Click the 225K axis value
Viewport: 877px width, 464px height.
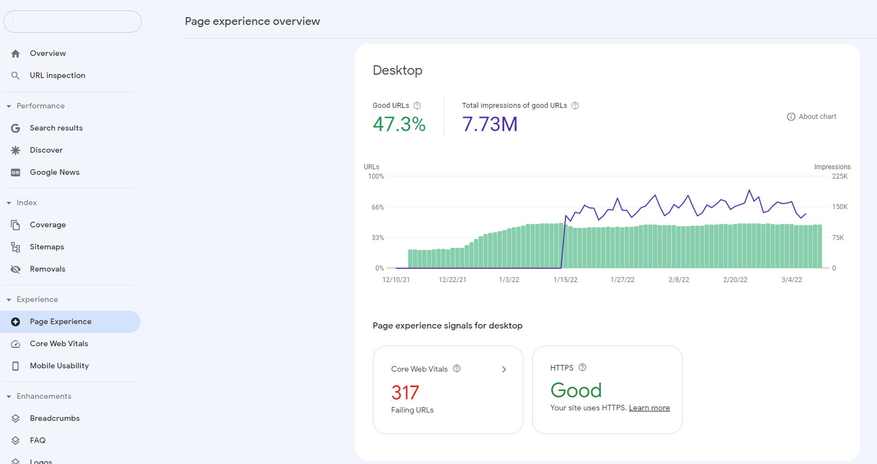point(840,176)
